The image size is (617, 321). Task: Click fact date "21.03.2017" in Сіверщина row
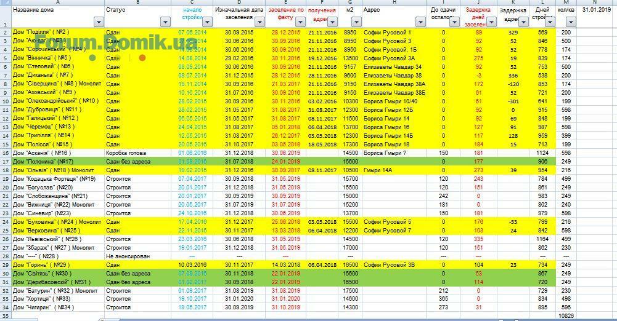(285, 84)
